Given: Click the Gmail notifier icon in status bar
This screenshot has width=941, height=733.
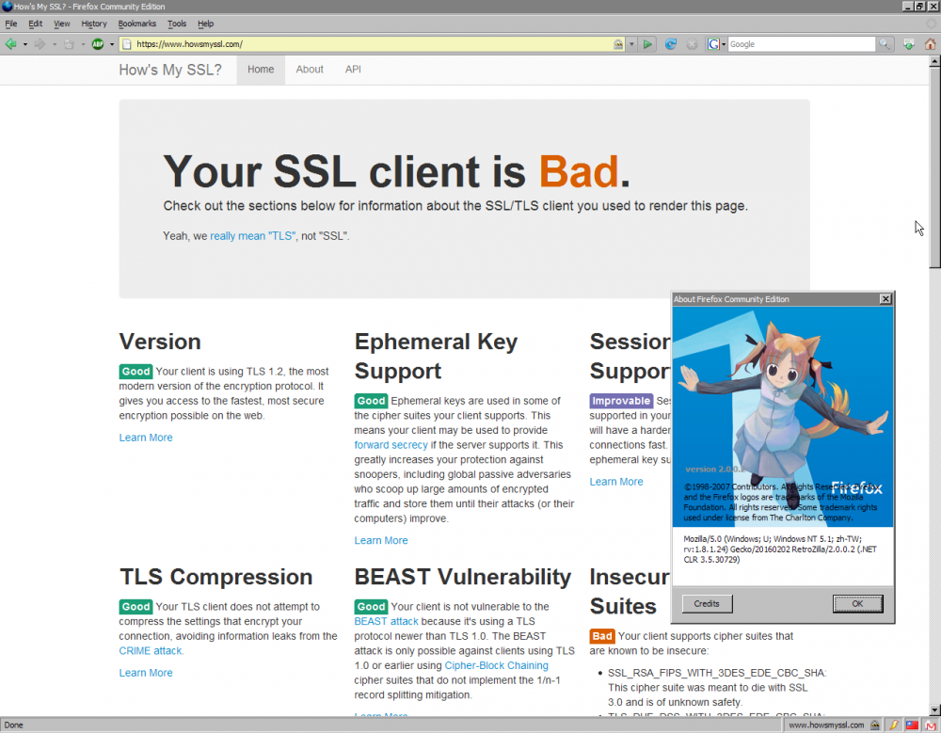Looking at the screenshot, I should pyautogui.click(x=929, y=725).
